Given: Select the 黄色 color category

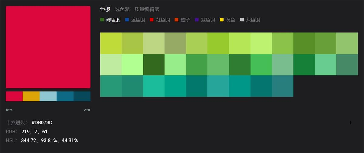Looking at the screenshot, I should [x=227, y=20].
